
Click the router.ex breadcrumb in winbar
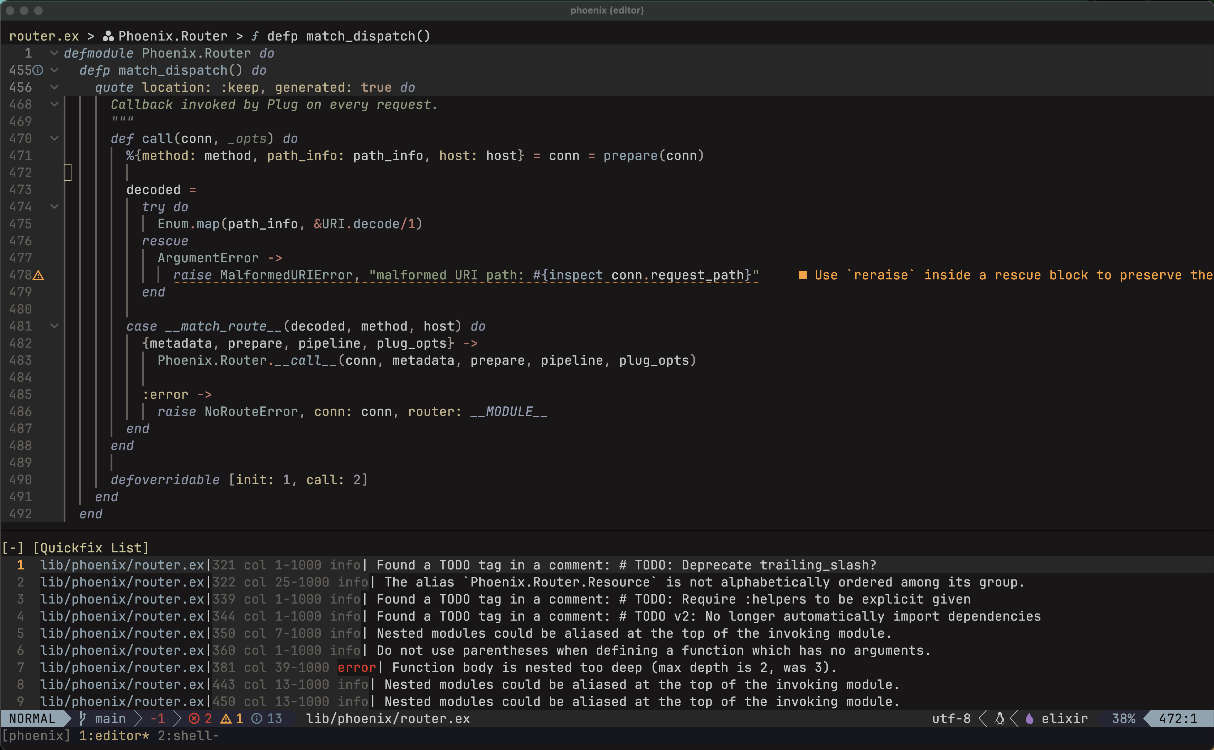click(44, 36)
